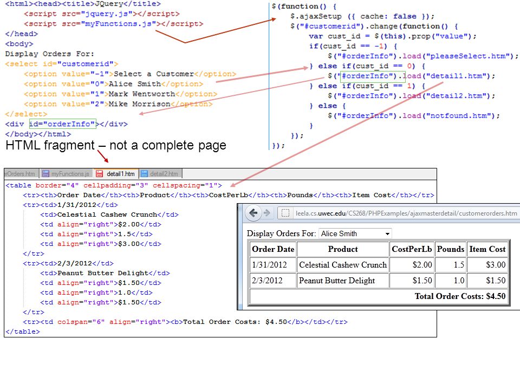
Task: Click the $.ajaxSetup cache: false code line
Action: tap(362, 16)
